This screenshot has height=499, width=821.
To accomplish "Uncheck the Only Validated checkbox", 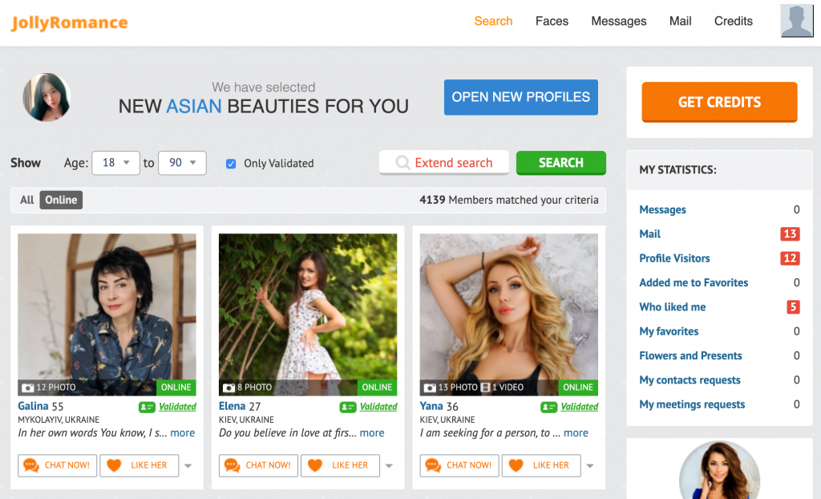I will [230, 164].
